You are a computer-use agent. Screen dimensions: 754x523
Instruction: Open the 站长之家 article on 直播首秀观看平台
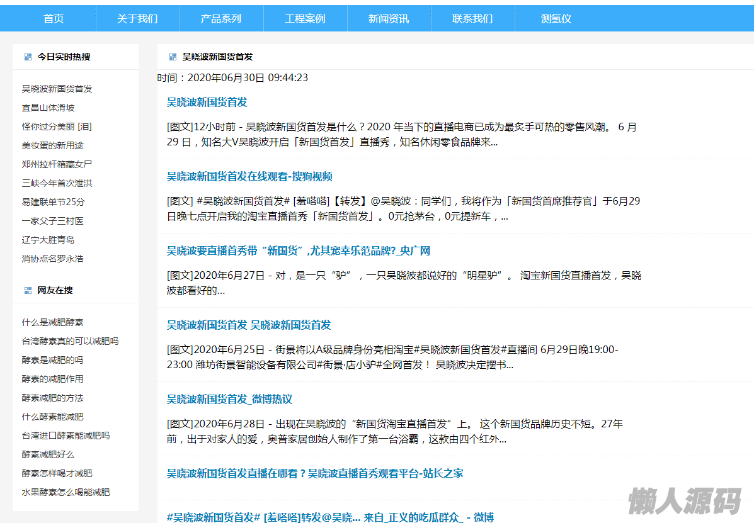315,473
